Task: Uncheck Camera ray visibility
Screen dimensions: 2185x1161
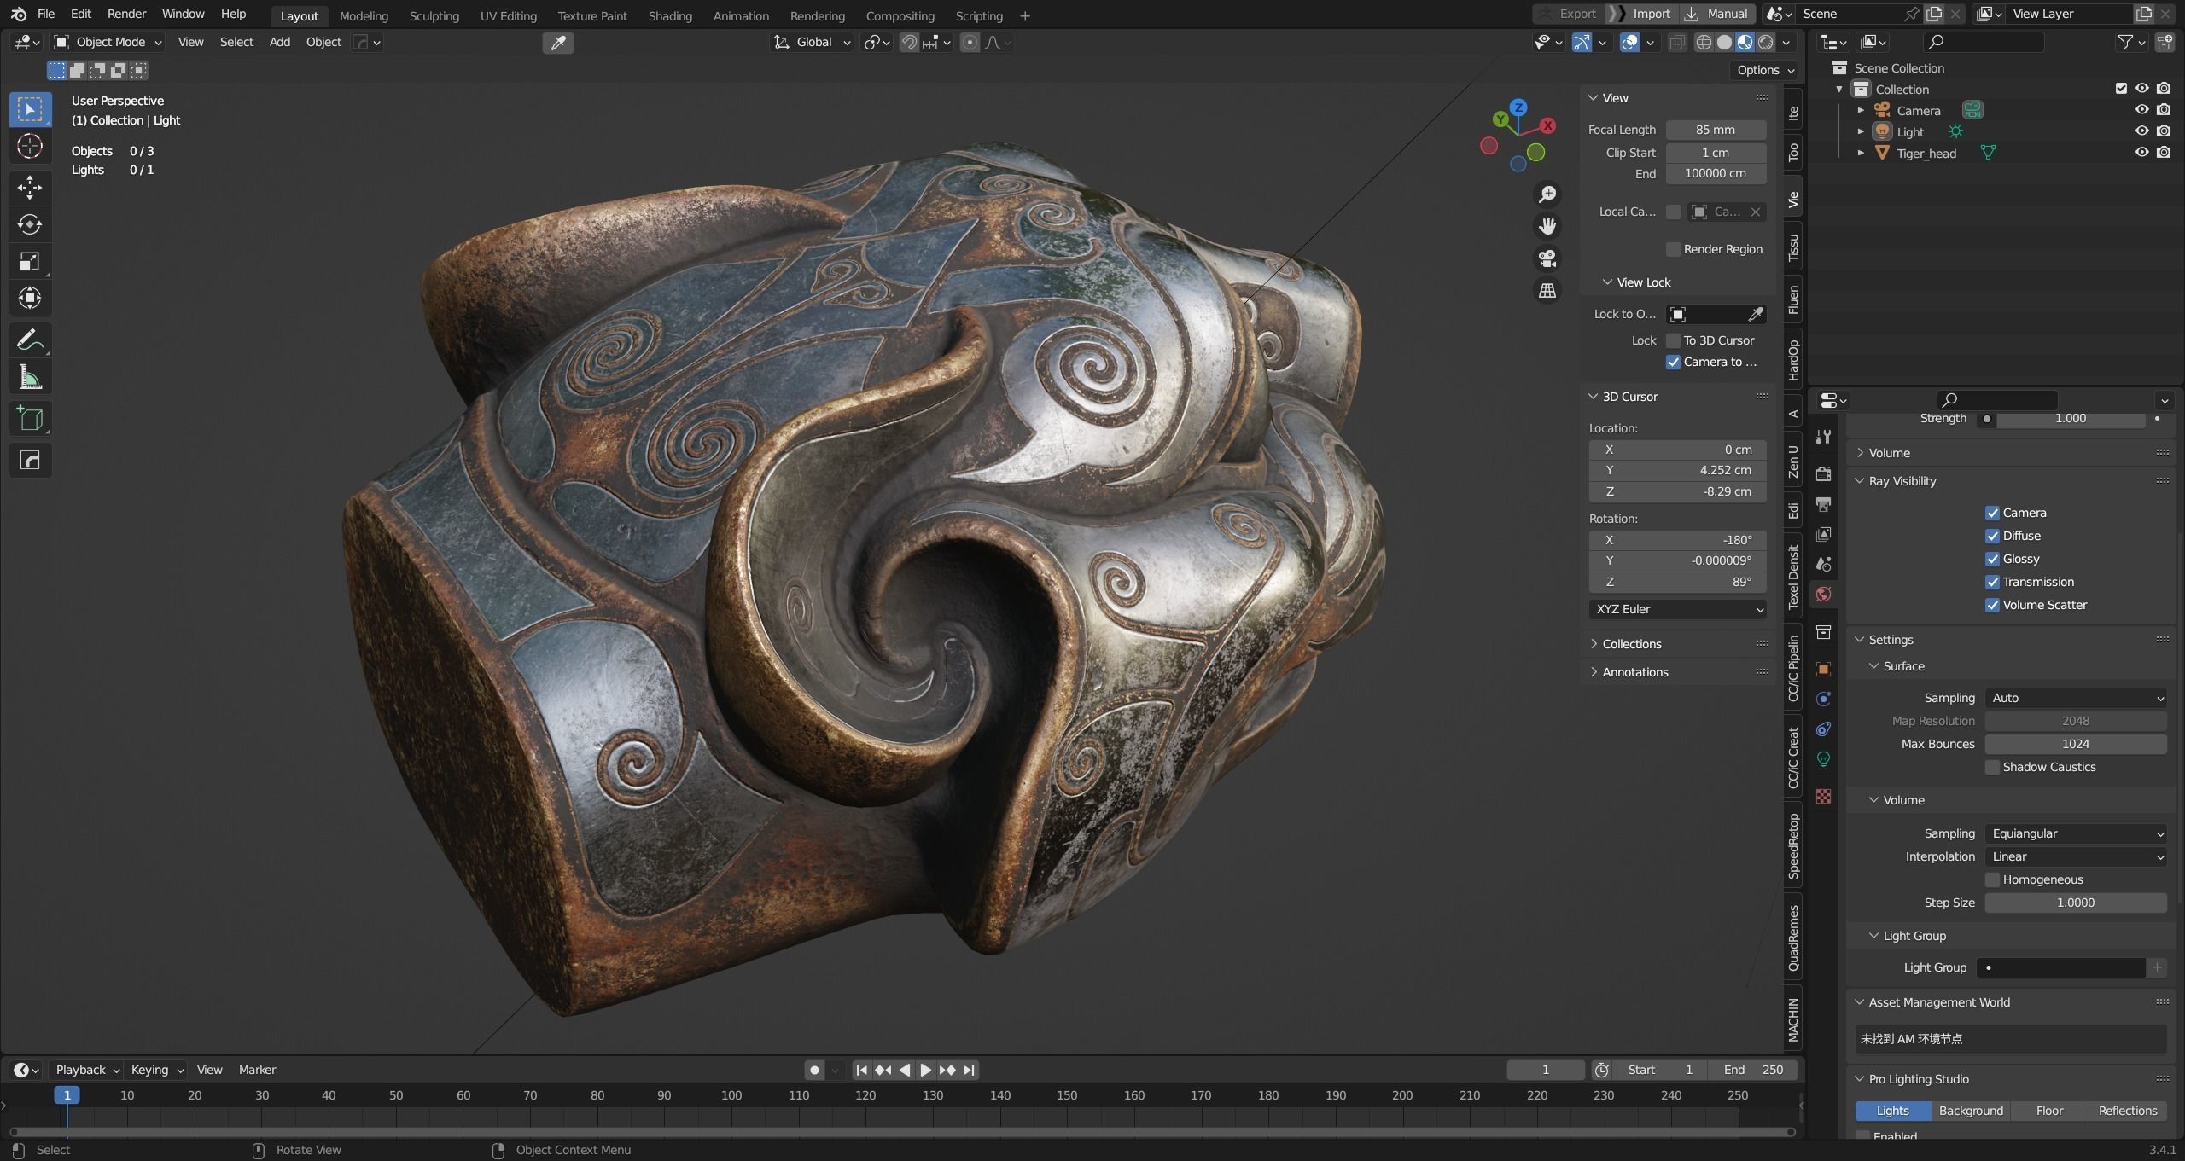Action: (1992, 513)
